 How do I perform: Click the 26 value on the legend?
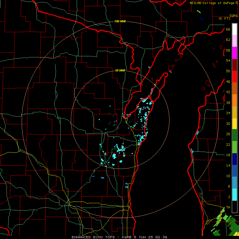(228, 134)
